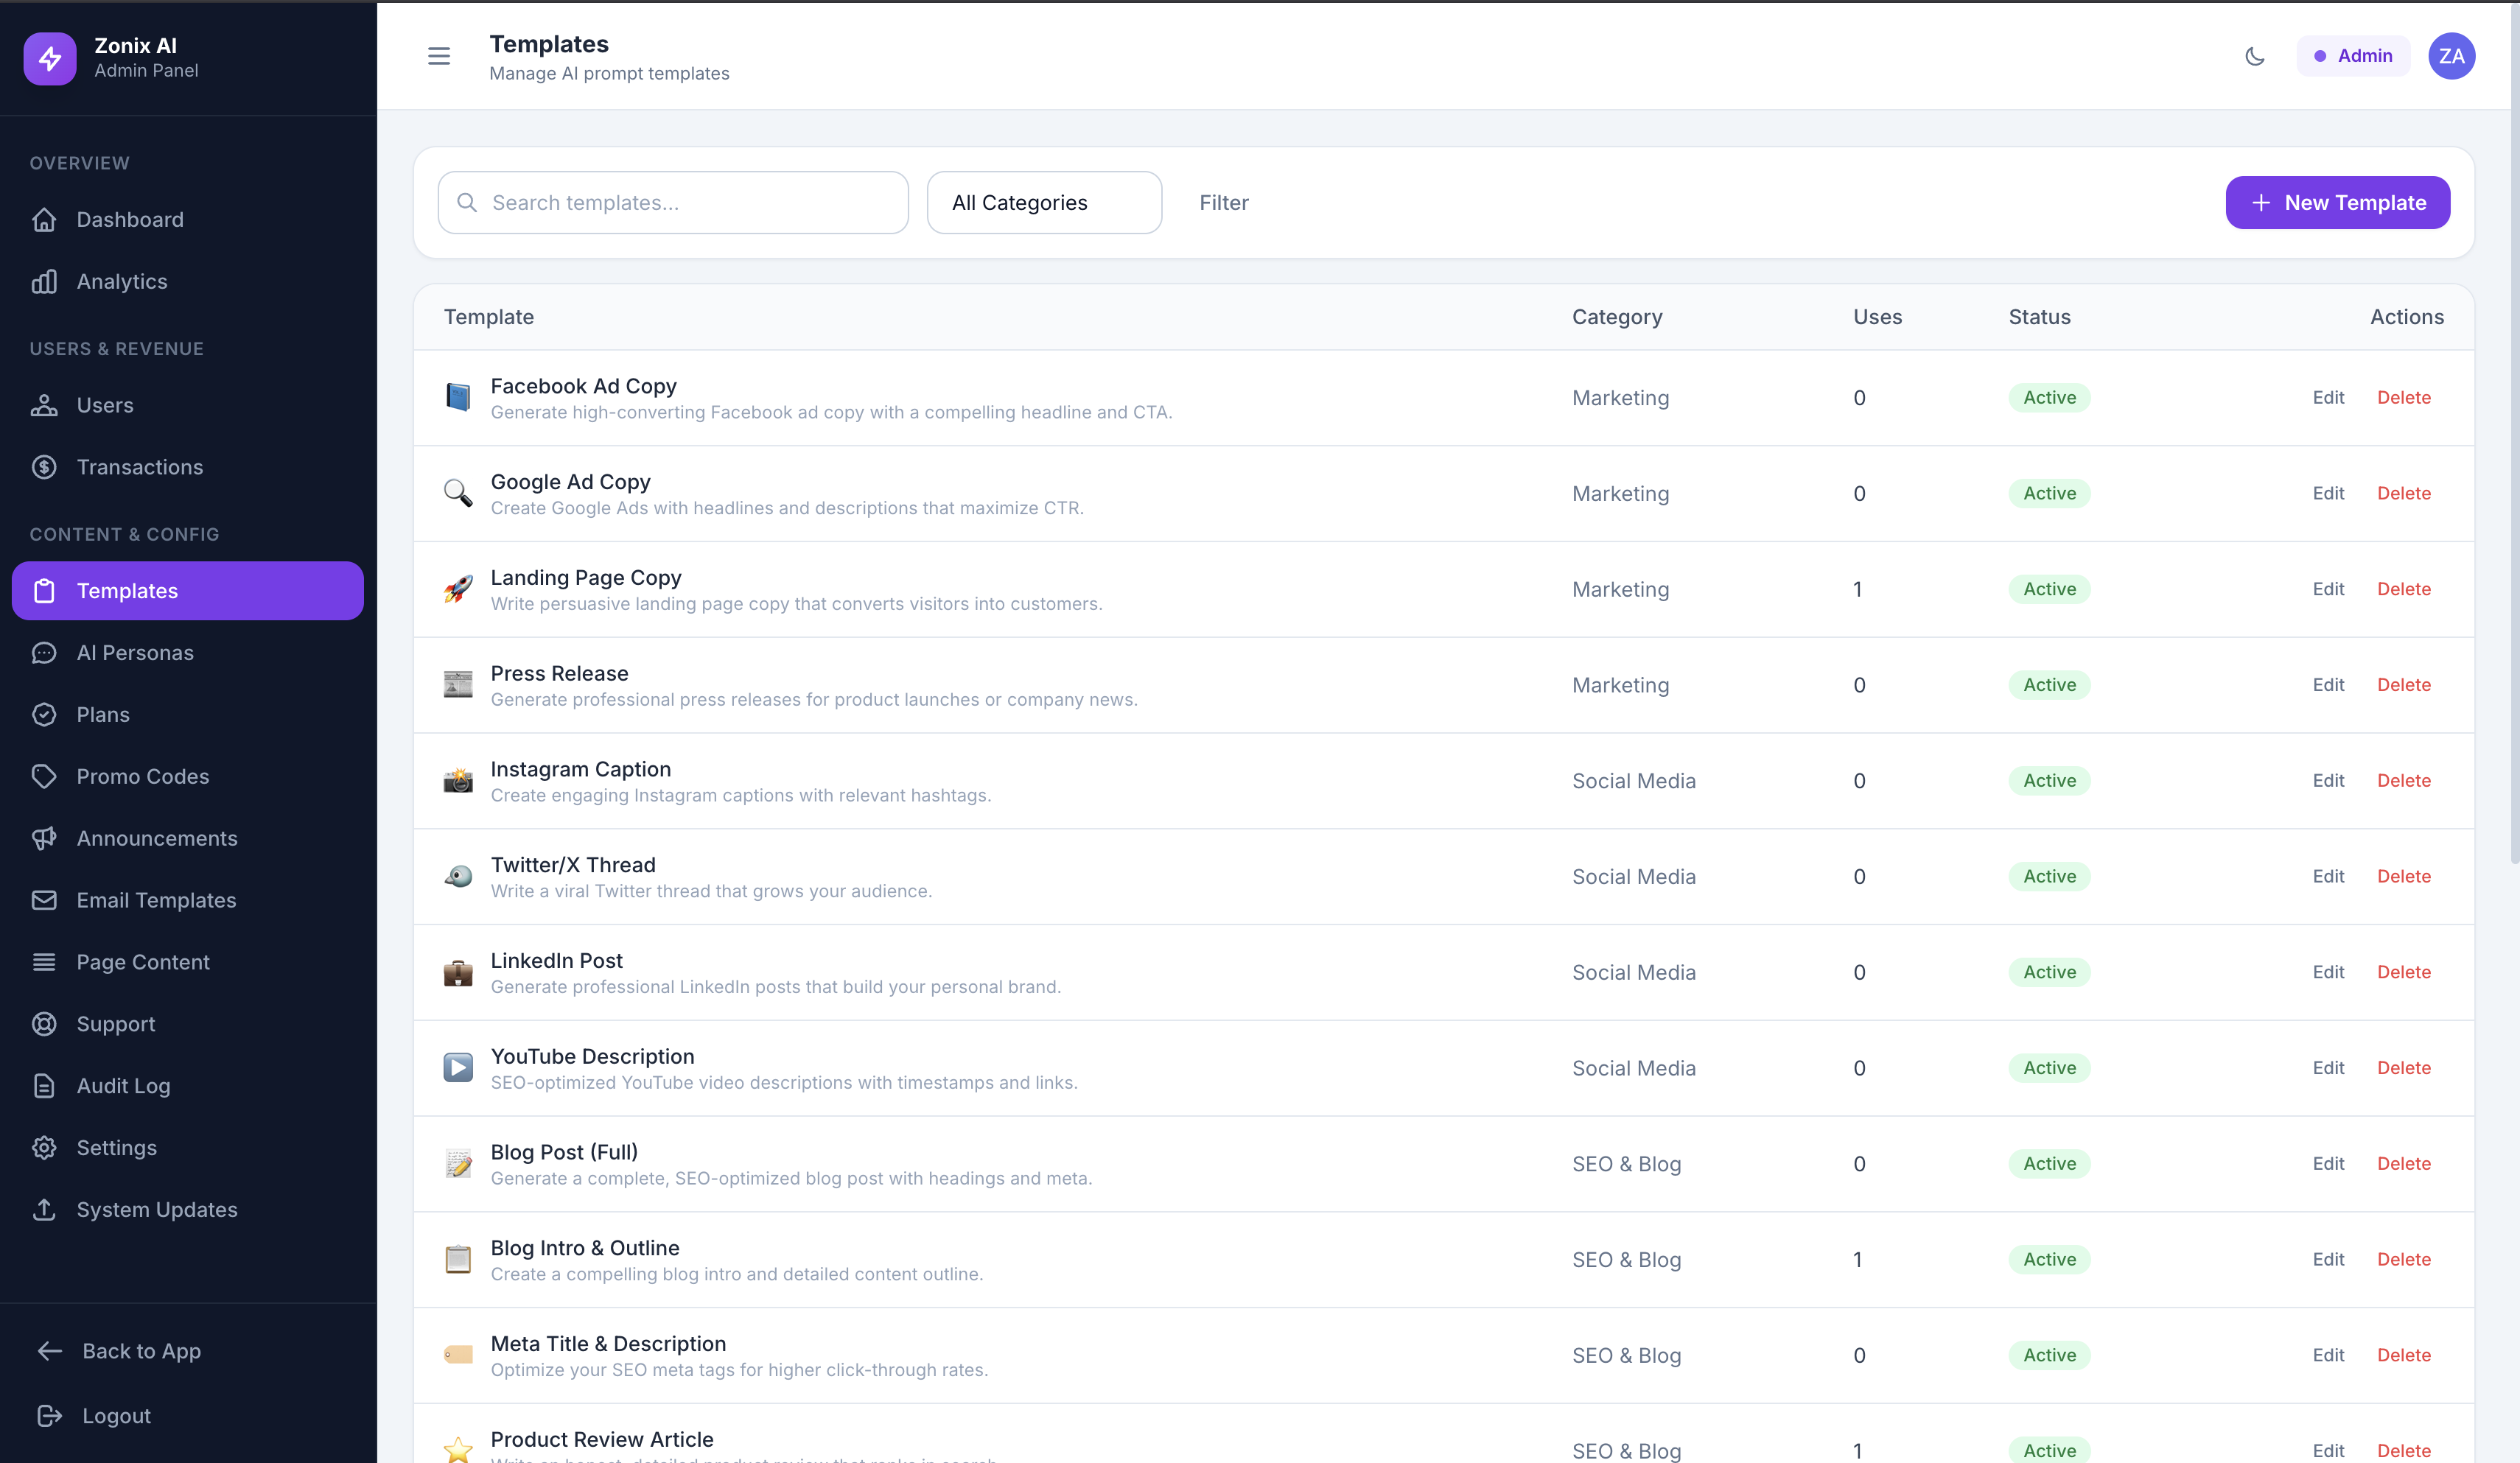Click the Product Review Article title
Viewport: 2520px width, 1463px height.
coord(602,1439)
